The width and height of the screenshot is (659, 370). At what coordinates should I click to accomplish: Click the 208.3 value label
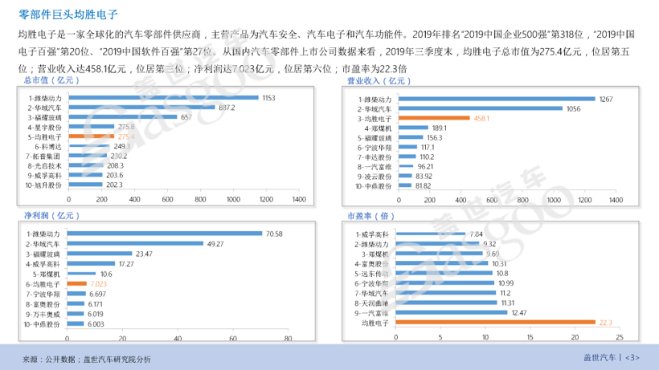115,165
